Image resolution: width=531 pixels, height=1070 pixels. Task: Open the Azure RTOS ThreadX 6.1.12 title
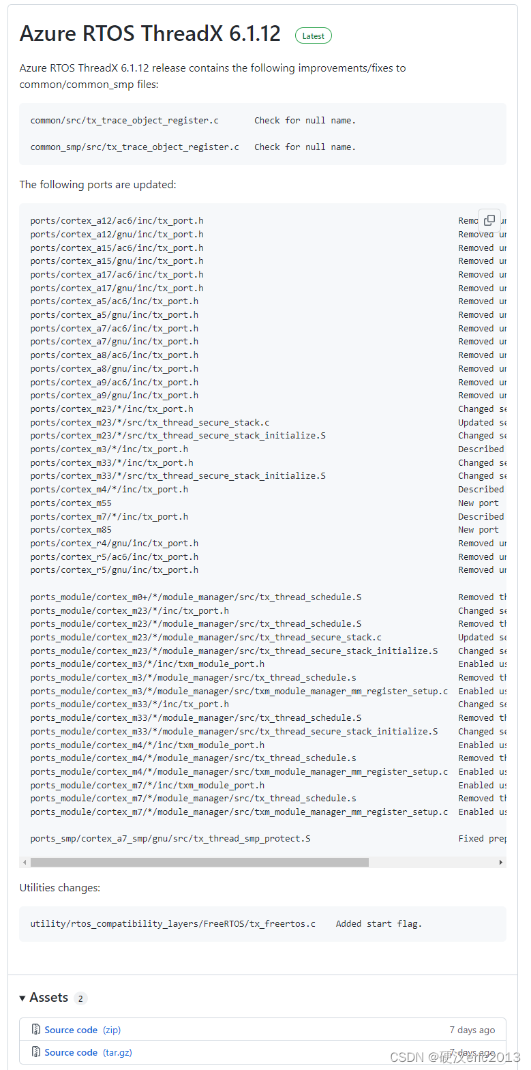point(150,33)
